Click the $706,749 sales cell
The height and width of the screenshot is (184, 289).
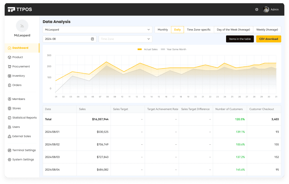click(x=103, y=144)
